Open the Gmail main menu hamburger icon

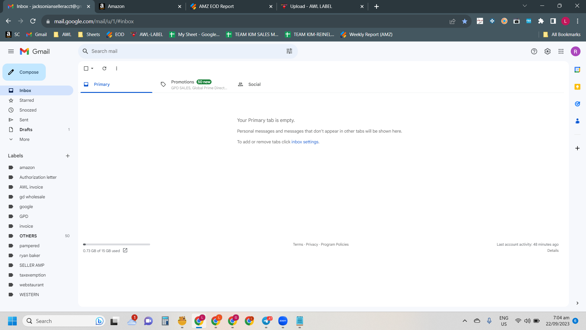[11, 51]
